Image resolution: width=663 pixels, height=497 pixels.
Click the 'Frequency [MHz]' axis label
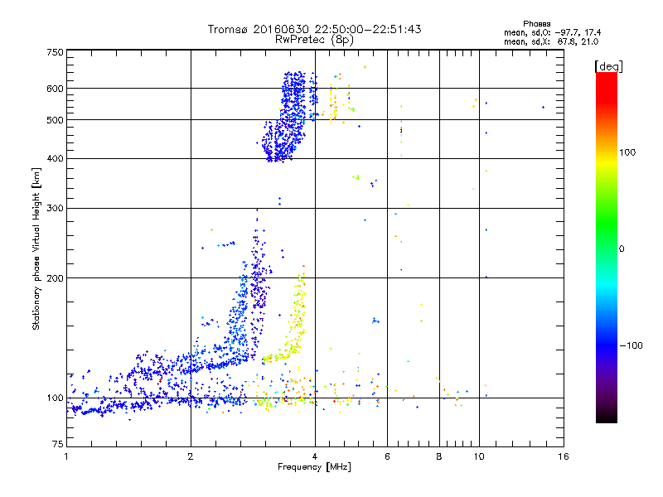click(x=314, y=467)
